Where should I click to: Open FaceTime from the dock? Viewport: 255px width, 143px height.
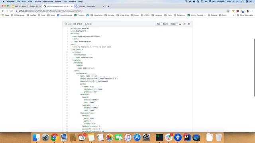(x=119, y=137)
